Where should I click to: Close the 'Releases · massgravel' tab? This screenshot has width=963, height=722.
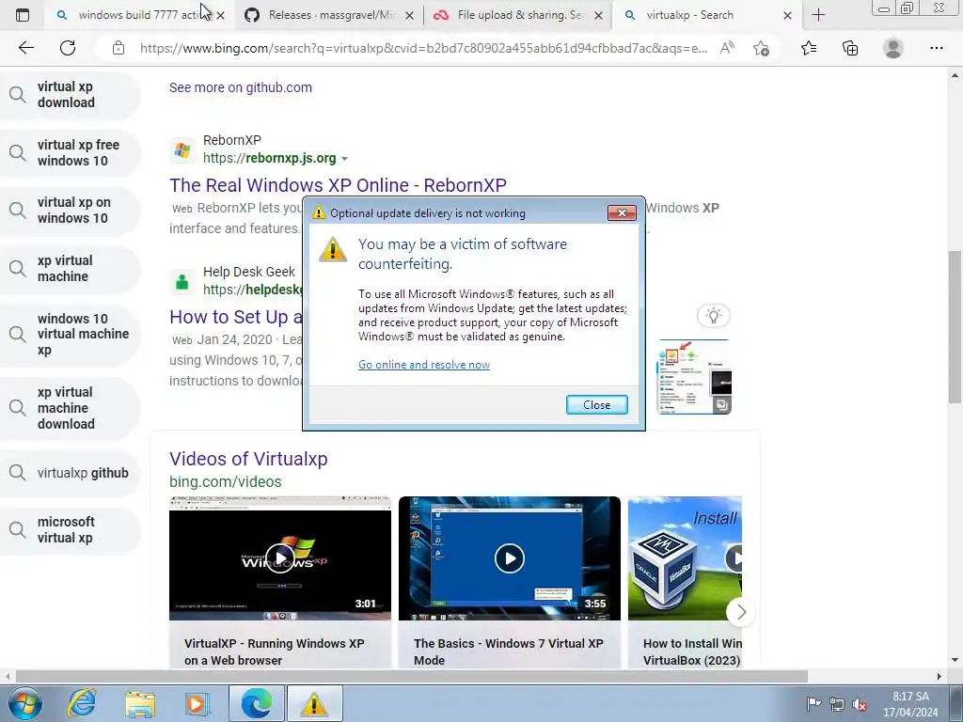click(410, 15)
